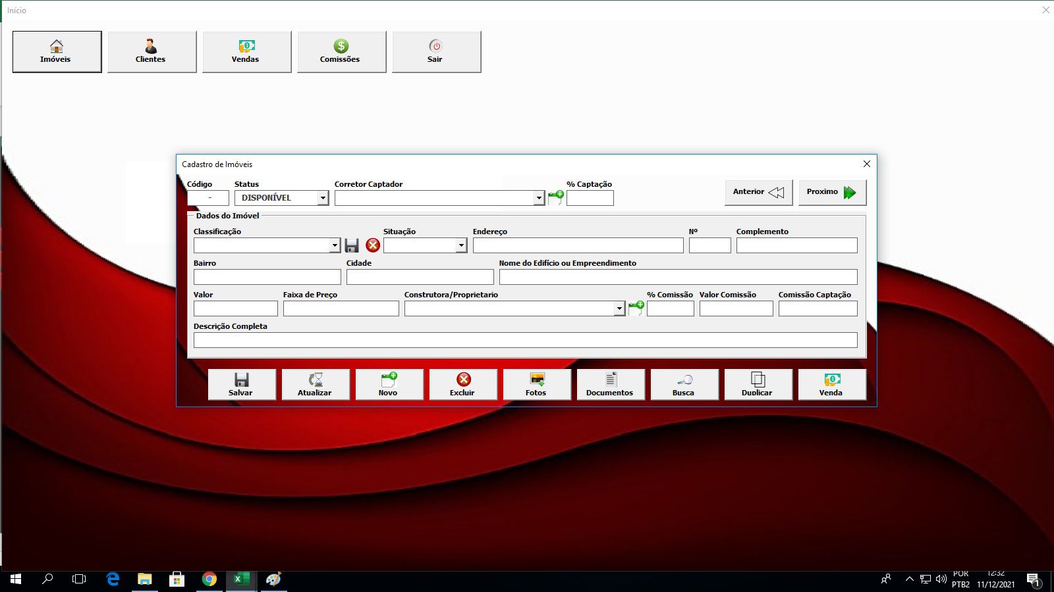
Task: Click the red delete icon beside Classificação
Action: 373,245
